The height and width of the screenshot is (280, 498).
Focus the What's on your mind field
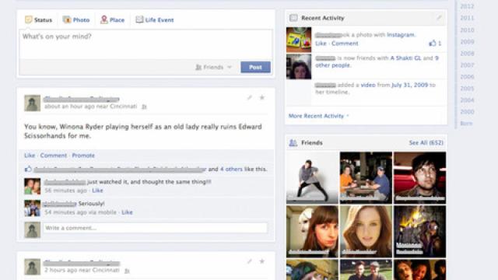coord(146,44)
